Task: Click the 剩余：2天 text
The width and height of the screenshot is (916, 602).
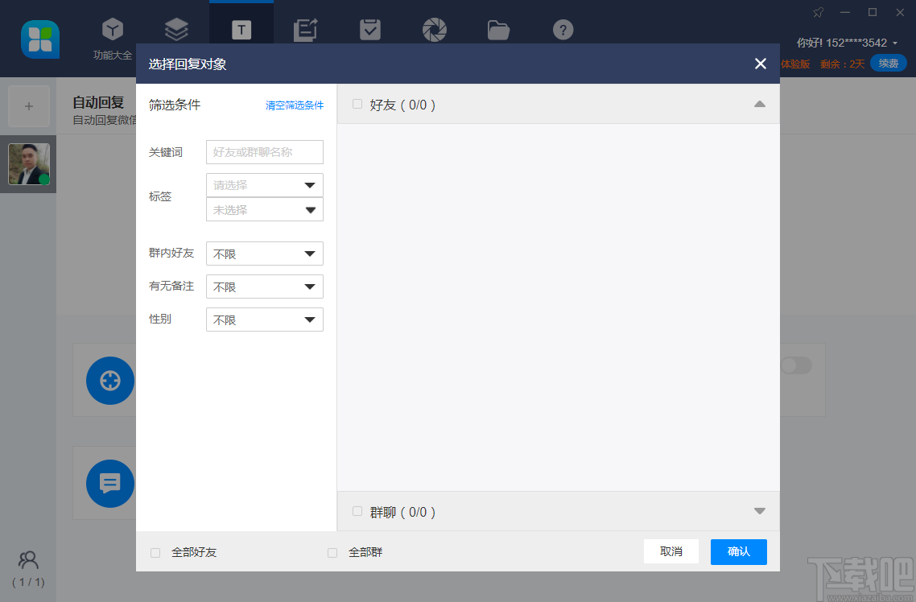Action: click(842, 64)
